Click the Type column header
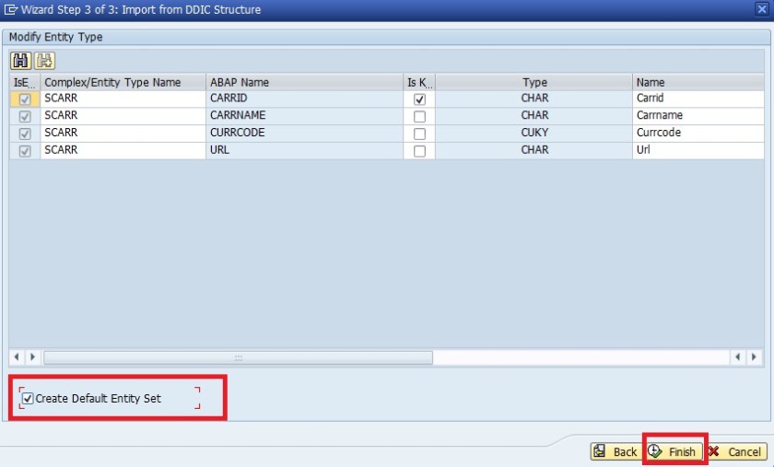This screenshot has height=467, width=774. click(534, 83)
